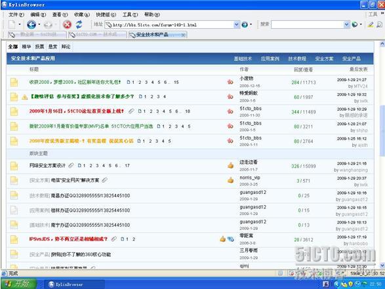
Task: Switch to the 安全技术和产品 browser tab
Action: (x=157, y=35)
